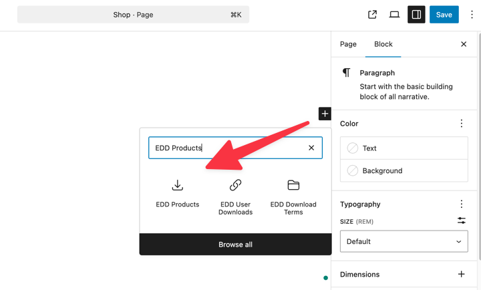This screenshot has height=290, width=481.
Task: Choose the Background color swatch
Action: point(353,170)
